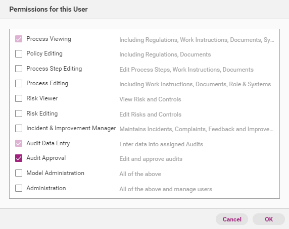Click description 'Maintains Incidents, Complaints, Feedback and Improve...'

point(197,129)
